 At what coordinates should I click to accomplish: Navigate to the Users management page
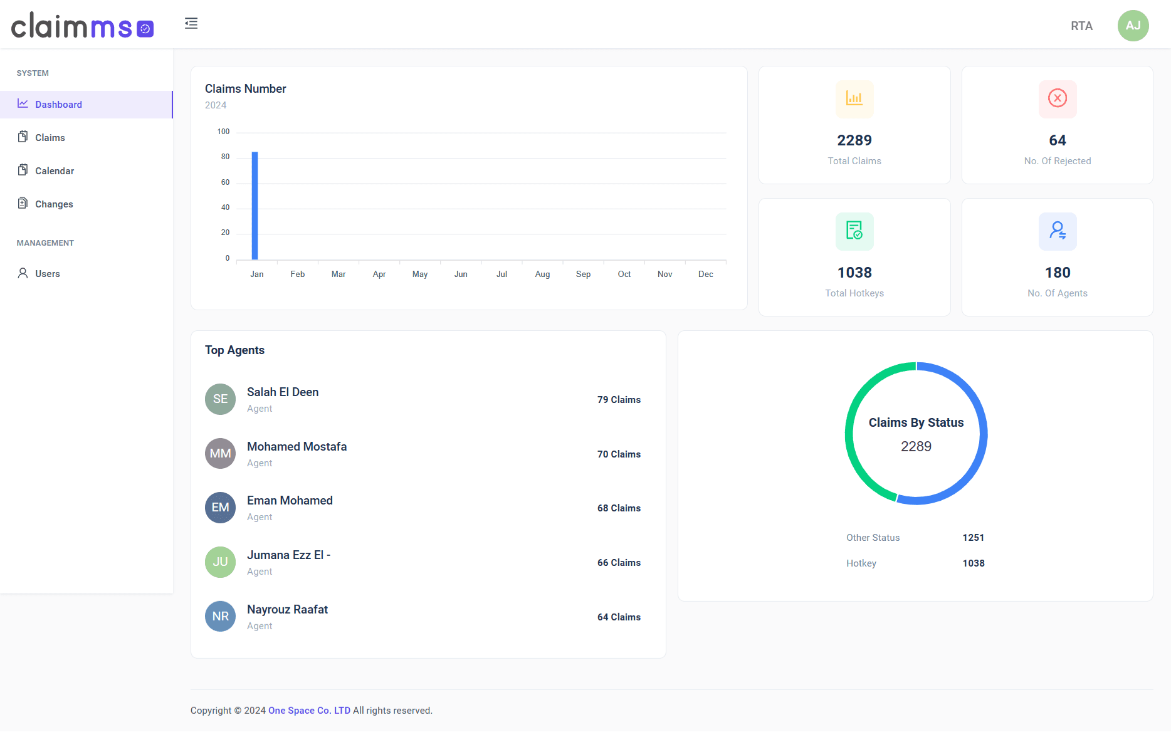[47, 273]
